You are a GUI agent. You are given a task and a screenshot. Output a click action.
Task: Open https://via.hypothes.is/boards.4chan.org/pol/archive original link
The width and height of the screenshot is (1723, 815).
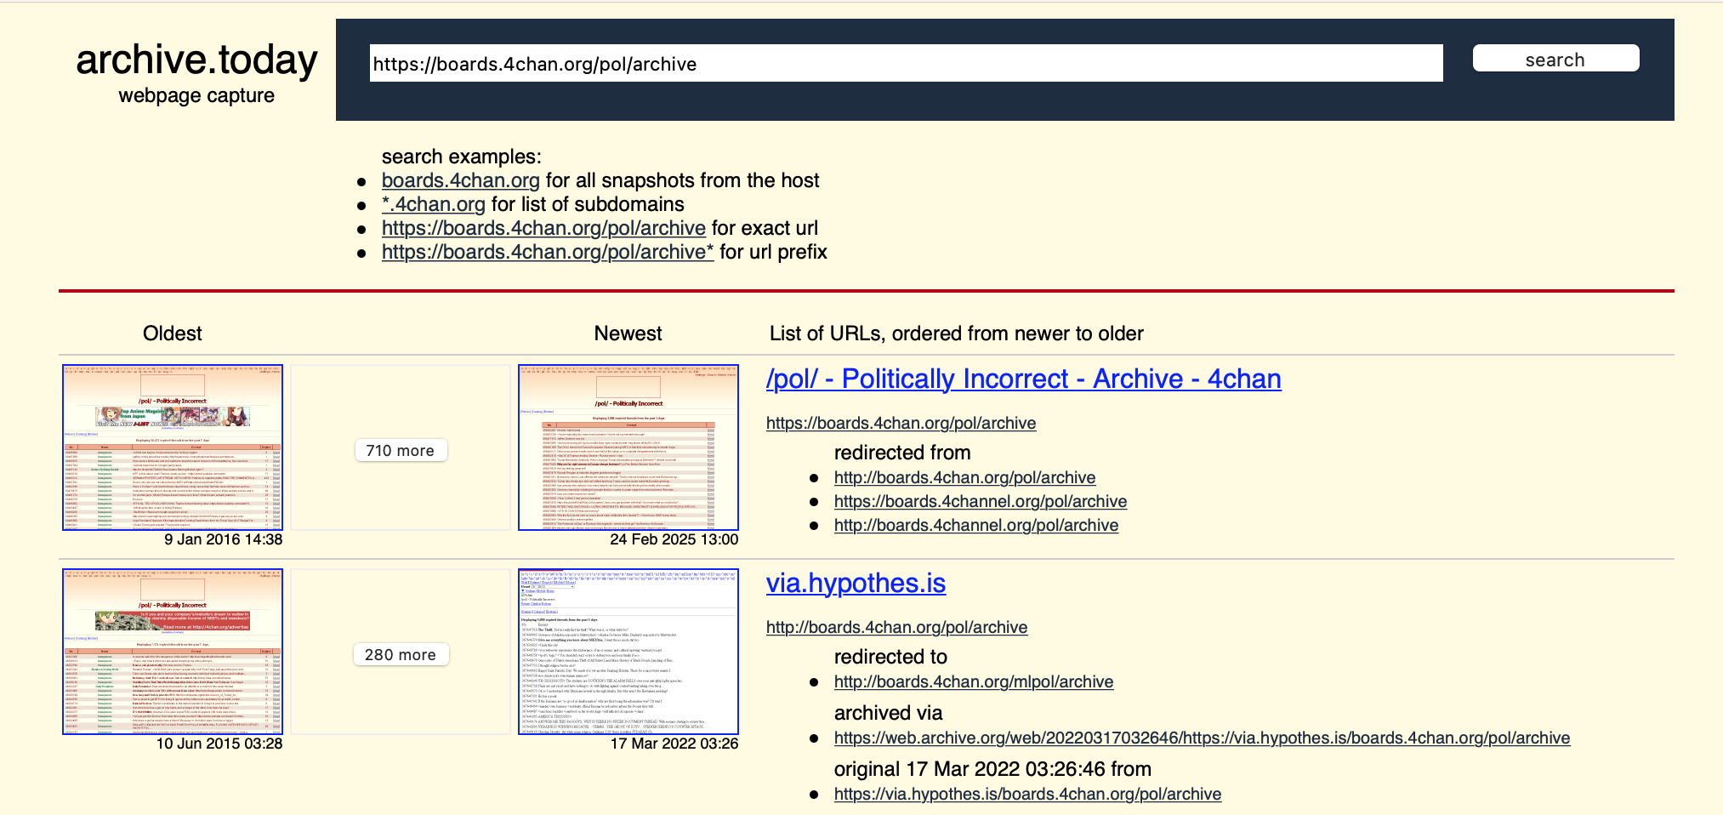[x=1027, y=794]
